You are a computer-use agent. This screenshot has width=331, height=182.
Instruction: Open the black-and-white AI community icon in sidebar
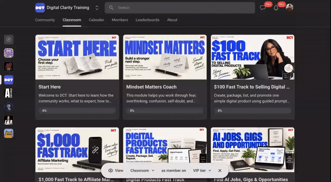click(x=9, y=93)
